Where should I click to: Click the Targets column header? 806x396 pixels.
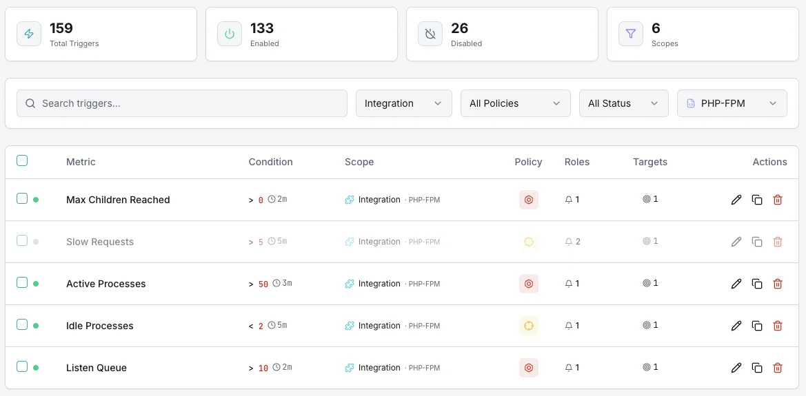tap(650, 162)
